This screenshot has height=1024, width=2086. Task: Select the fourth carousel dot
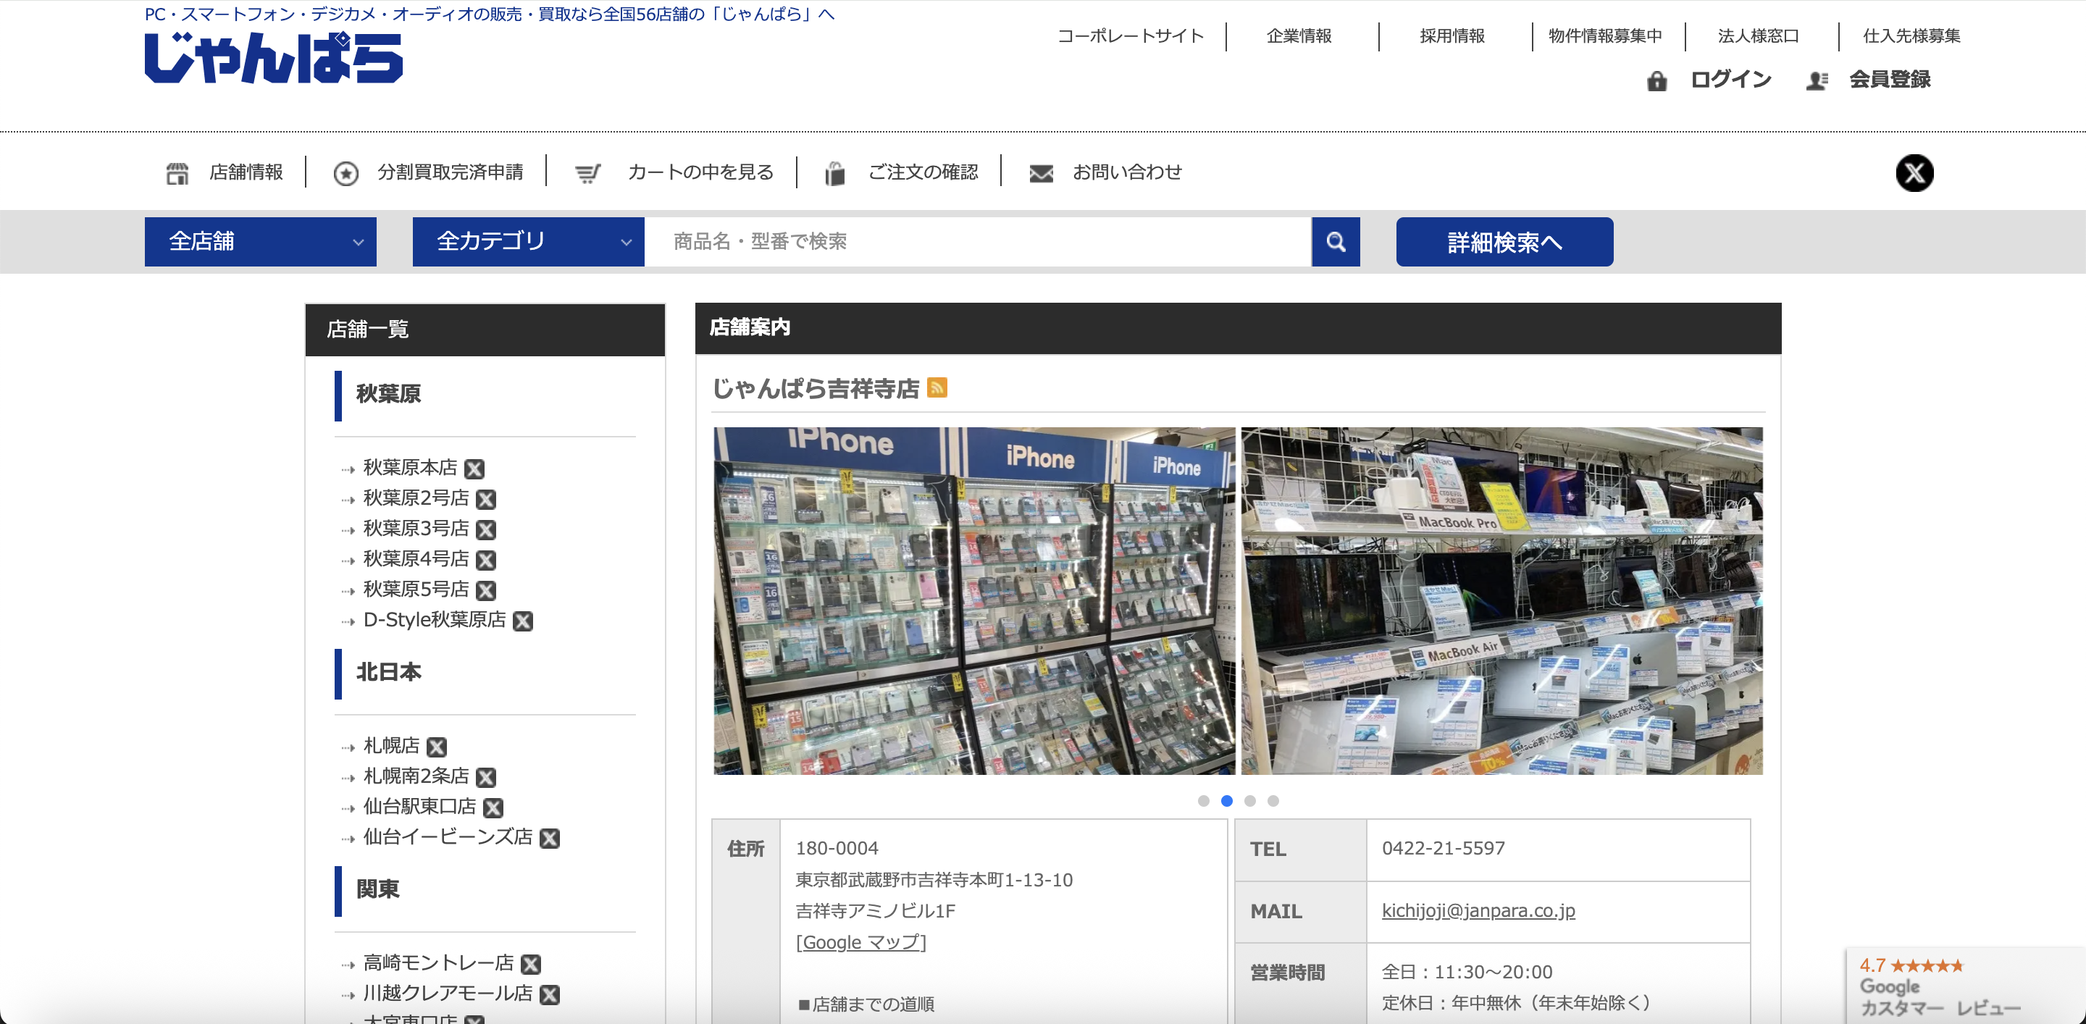coord(1273,800)
